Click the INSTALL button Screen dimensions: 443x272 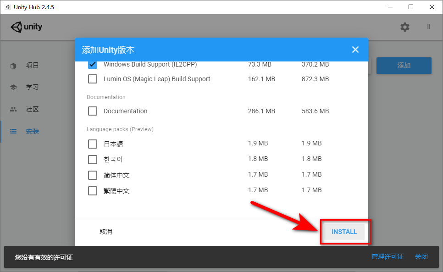pos(344,232)
